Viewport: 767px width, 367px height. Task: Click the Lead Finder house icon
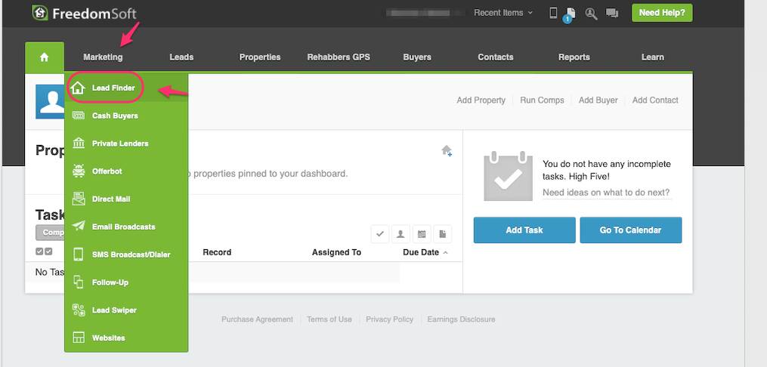[78, 88]
